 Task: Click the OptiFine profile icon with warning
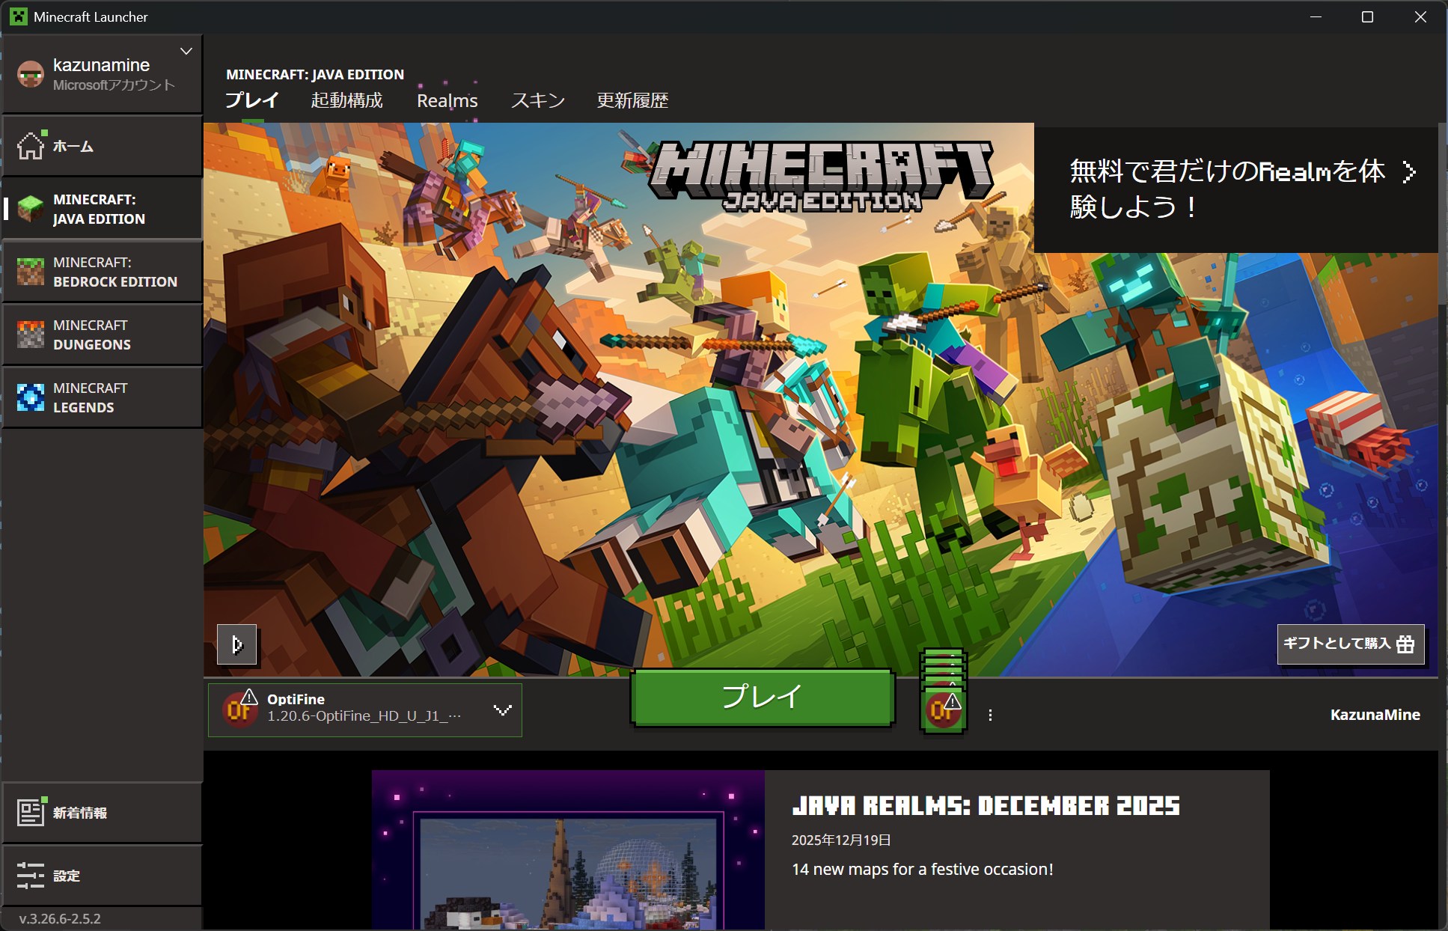coord(240,708)
